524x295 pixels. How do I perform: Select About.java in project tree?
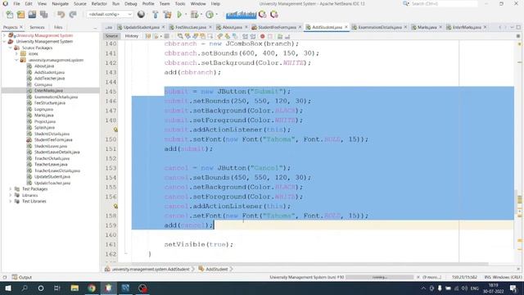point(44,66)
